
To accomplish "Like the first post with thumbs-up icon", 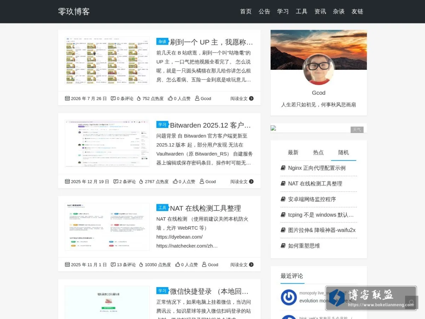I will coord(170,99).
